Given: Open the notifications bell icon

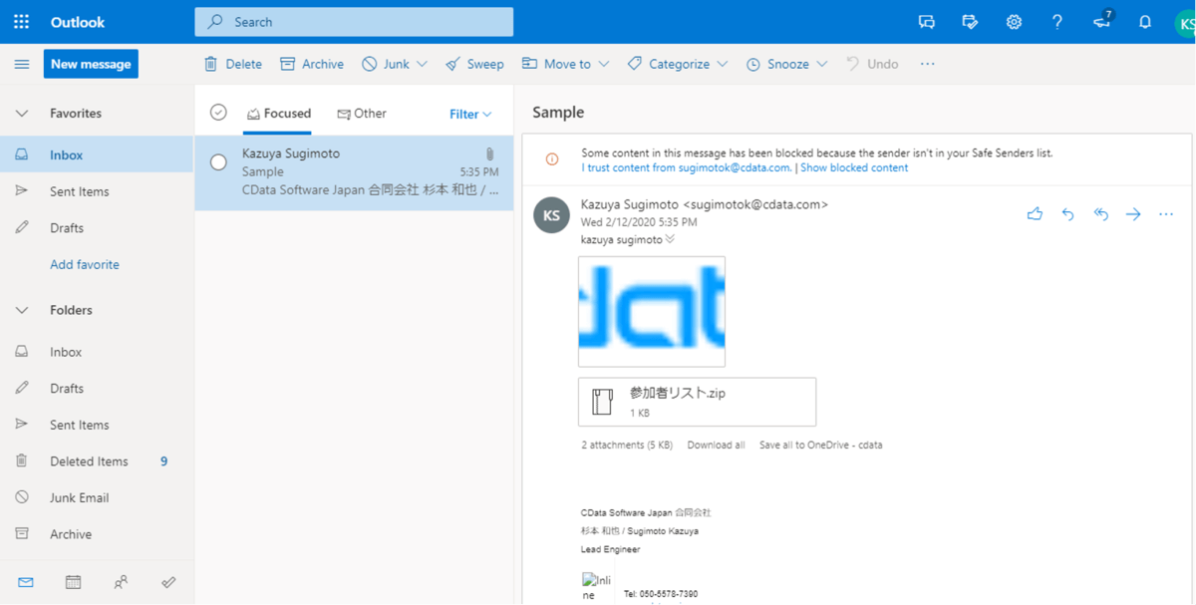Looking at the screenshot, I should (x=1145, y=22).
